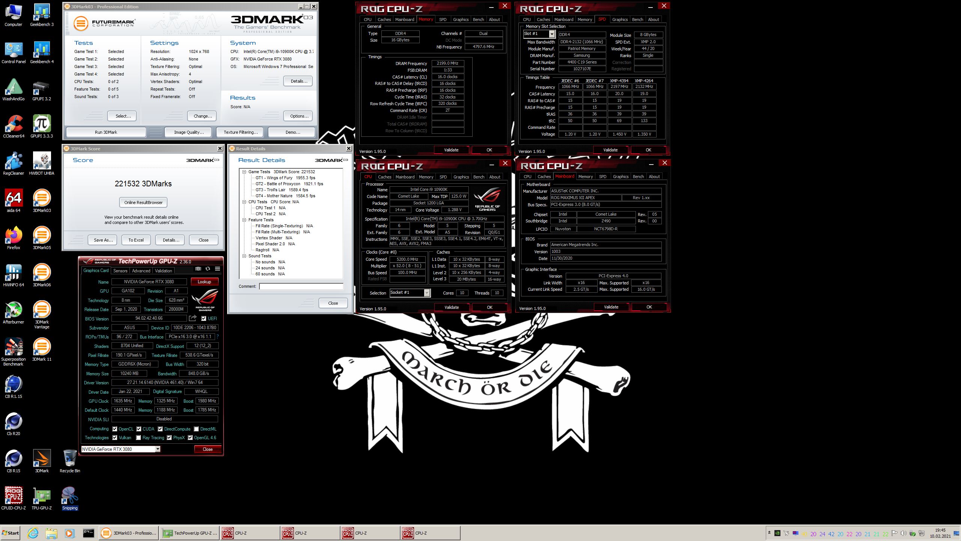This screenshot has width=961, height=541.
Task: Toggle the CUDA checkbox
Action: click(x=139, y=429)
